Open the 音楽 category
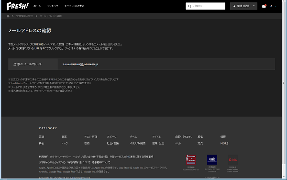Image resolution: width=287 pixels, height=180 pixels. [64, 137]
